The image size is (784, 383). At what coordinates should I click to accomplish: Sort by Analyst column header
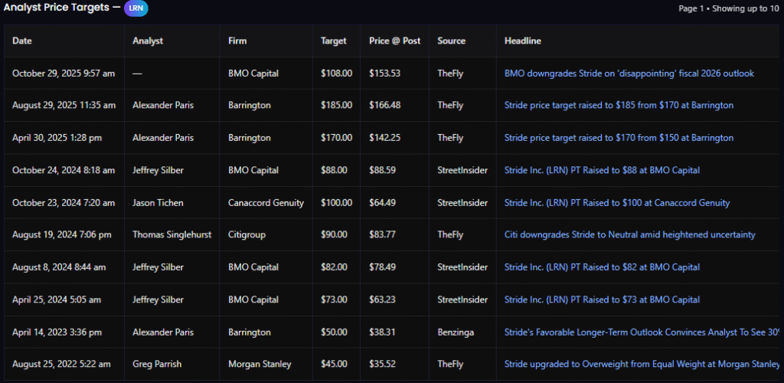pos(148,41)
